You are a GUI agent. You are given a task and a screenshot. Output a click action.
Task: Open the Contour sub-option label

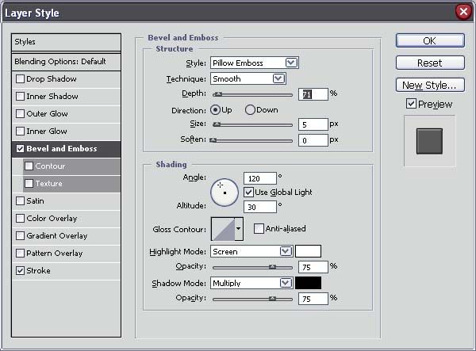[50, 166]
